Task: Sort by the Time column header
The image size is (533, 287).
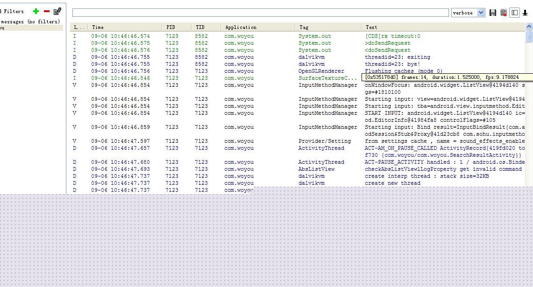Action: 124,27
